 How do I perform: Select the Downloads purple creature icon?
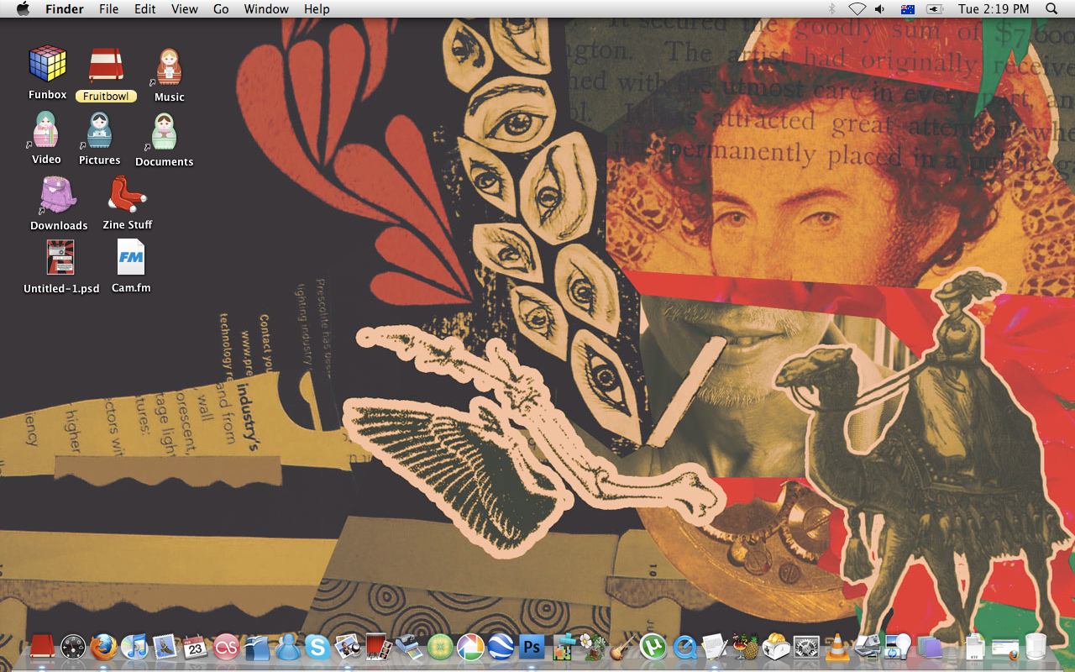coord(59,195)
